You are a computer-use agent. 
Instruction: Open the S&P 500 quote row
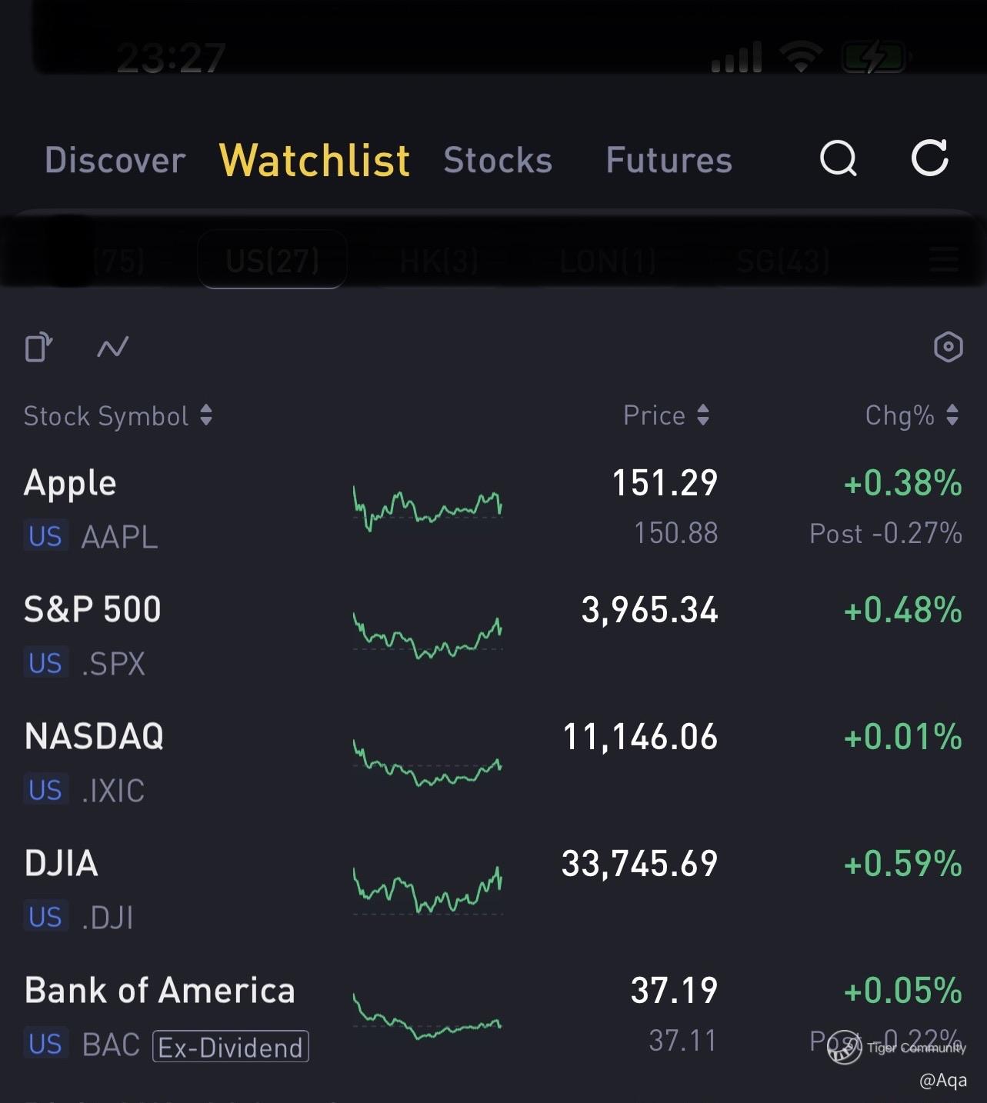(493, 635)
